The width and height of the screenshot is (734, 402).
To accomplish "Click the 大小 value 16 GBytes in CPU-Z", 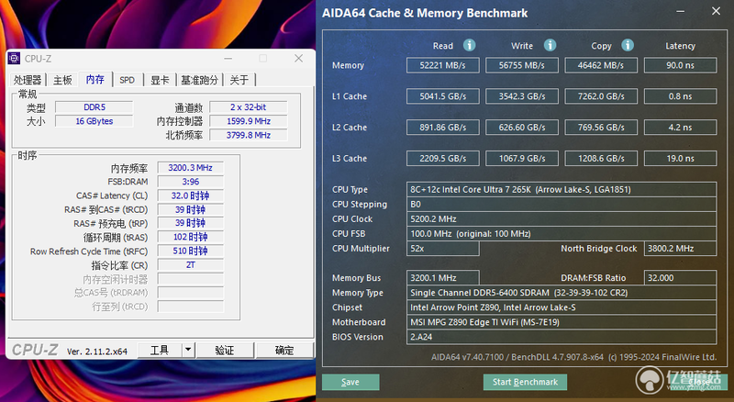I will coord(95,121).
